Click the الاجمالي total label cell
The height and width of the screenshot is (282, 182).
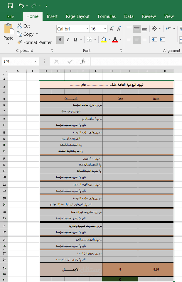tap(71, 269)
